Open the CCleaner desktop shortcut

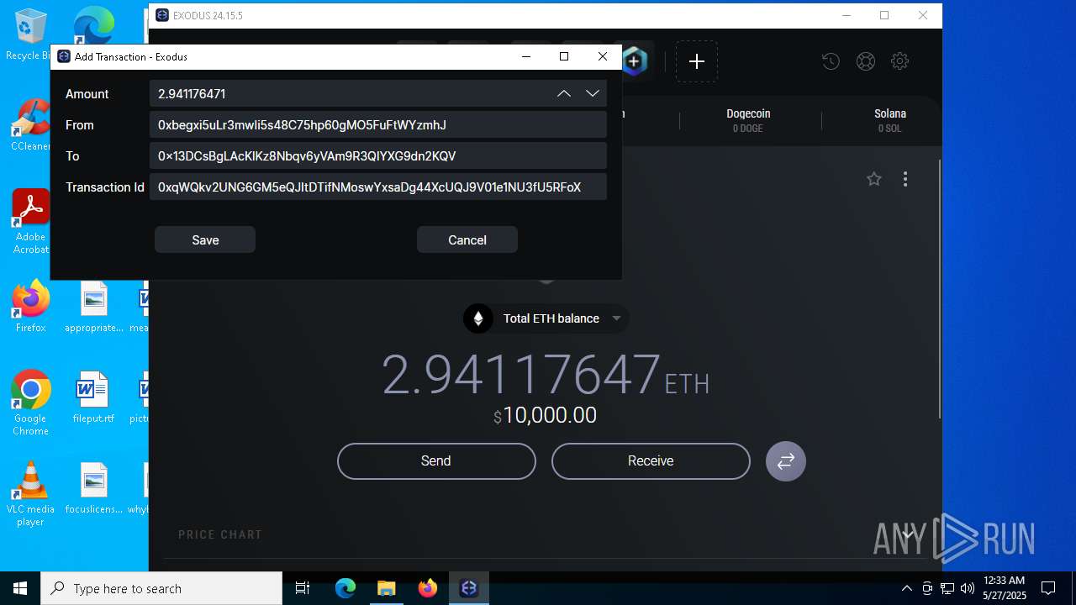coord(30,125)
